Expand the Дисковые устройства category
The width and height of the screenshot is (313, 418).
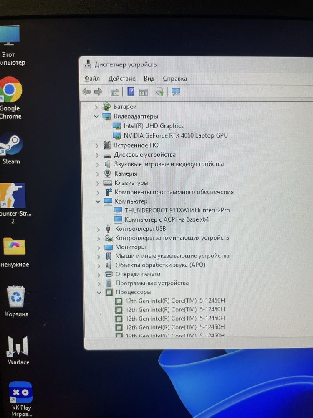[97, 155]
